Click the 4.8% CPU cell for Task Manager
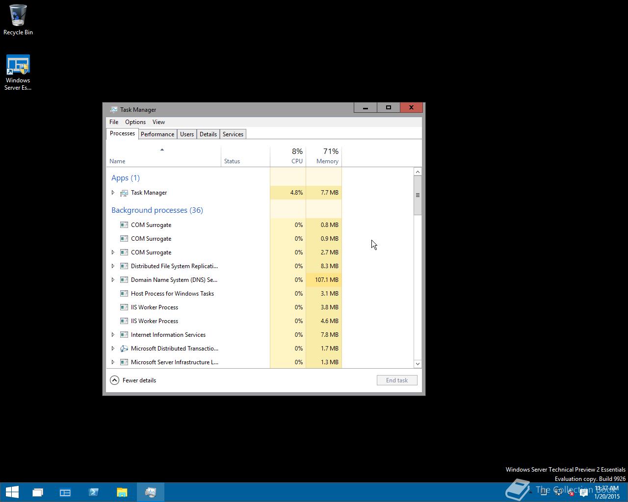This screenshot has width=628, height=502. [288, 193]
